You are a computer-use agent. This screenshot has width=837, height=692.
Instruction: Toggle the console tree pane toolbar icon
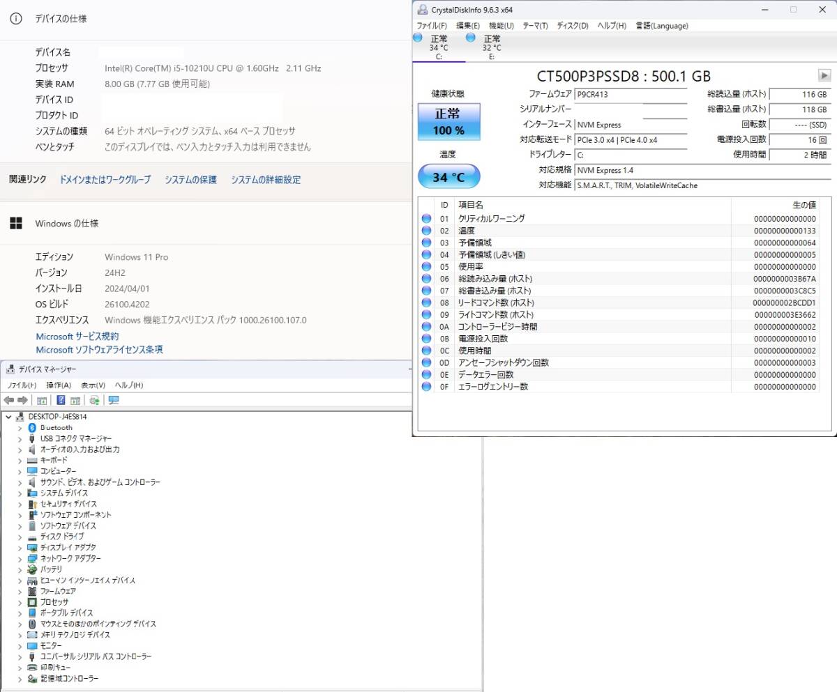42,400
